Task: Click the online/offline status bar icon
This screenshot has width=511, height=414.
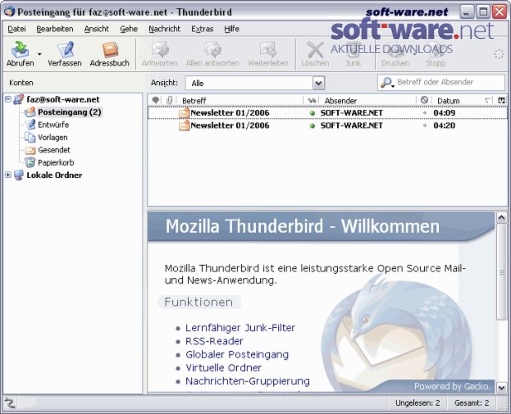Action: click(x=10, y=403)
